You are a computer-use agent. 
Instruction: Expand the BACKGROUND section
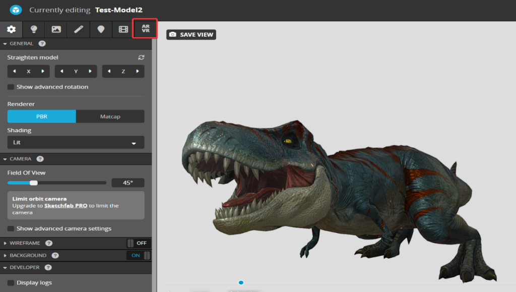tap(5, 256)
